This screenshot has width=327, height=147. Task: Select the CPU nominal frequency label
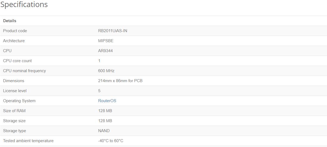(24, 71)
